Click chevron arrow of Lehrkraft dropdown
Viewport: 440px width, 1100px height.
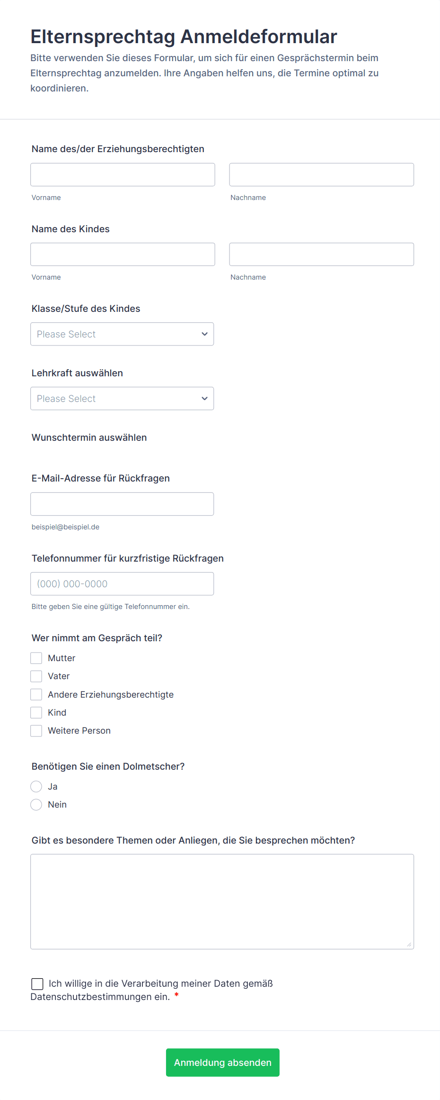(204, 399)
